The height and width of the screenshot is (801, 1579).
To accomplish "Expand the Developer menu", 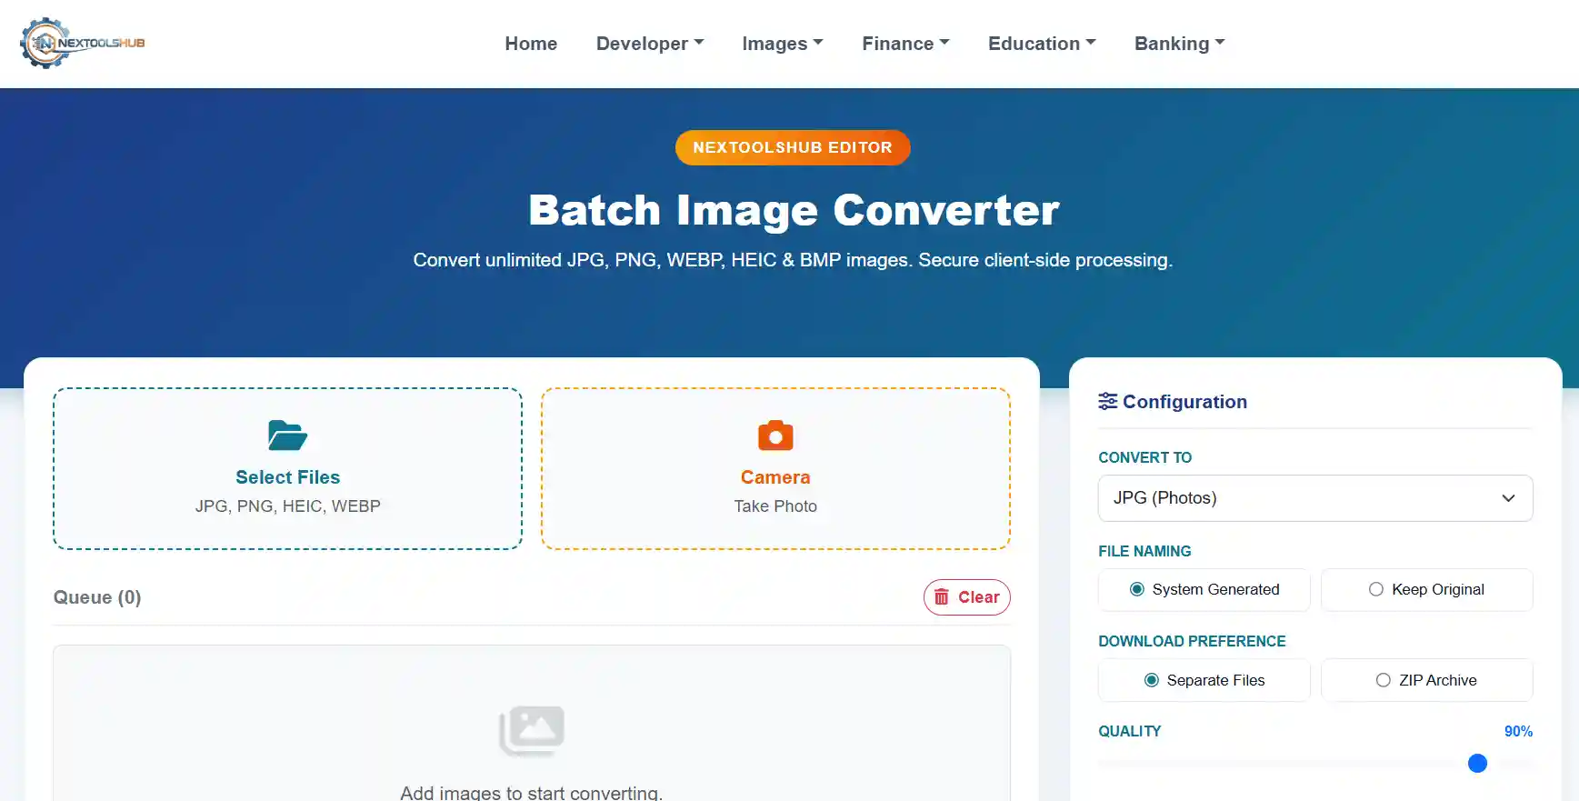I will 650,44.
